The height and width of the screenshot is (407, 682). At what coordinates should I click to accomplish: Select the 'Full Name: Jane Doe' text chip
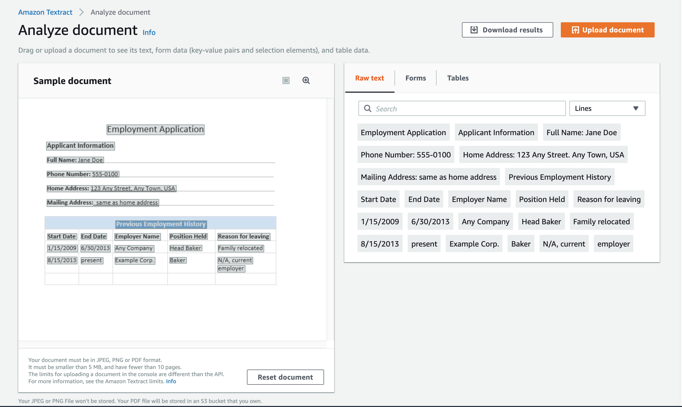(581, 132)
